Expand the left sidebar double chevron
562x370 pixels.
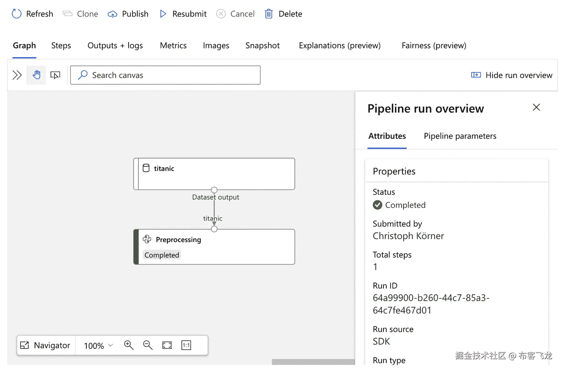point(17,75)
